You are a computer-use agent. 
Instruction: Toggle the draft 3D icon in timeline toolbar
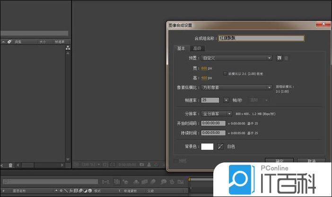[x=125, y=182]
